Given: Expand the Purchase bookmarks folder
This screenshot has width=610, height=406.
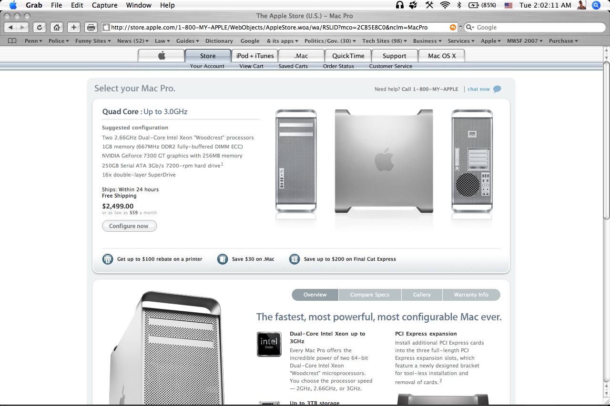Looking at the screenshot, I should pyautogui.click(x=564, y=41).
